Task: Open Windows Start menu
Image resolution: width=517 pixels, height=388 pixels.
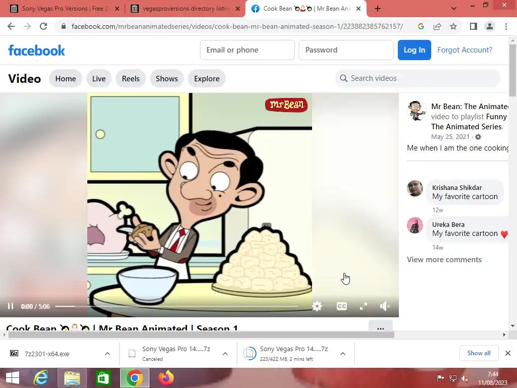Action: 13,378
